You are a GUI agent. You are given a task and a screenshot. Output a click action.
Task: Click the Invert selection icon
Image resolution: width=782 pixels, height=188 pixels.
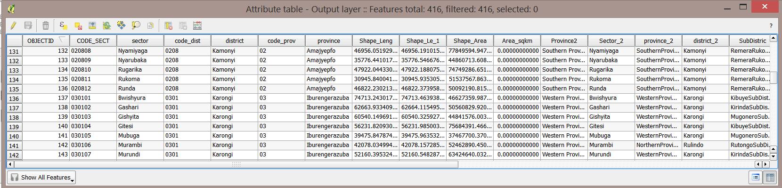coord(107,25)
